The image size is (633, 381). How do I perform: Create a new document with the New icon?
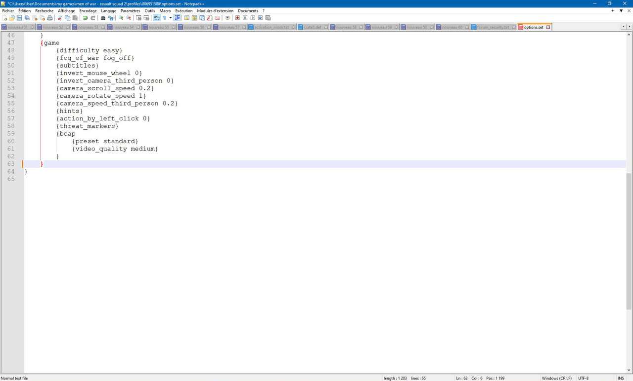(4, 18)
